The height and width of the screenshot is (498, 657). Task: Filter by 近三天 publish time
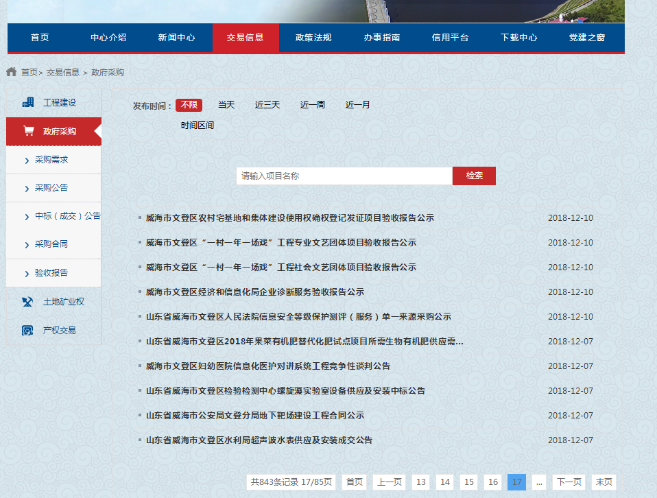267,105
